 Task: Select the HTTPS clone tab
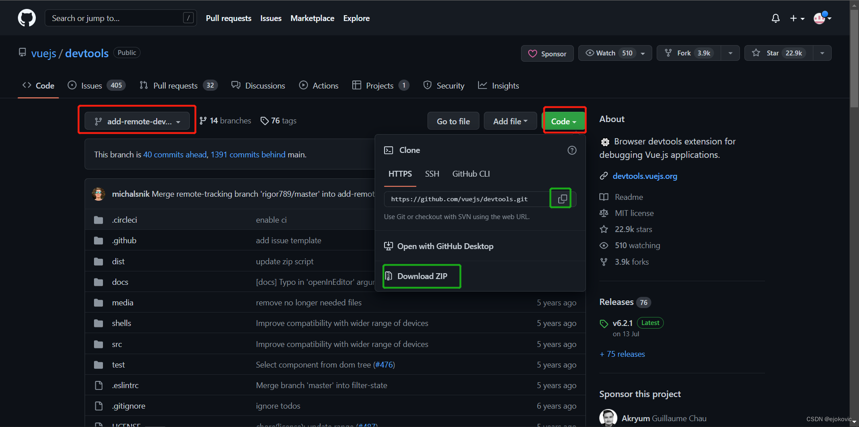click(400, 174)
